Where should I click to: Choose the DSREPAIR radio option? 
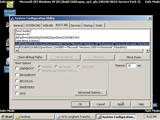pyautogui.click(x=78, y=67)
